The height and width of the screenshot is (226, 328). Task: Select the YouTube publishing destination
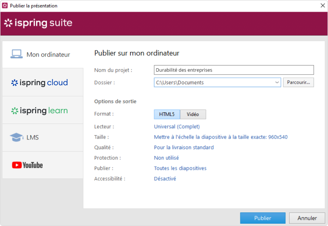[x=43, y=165]
